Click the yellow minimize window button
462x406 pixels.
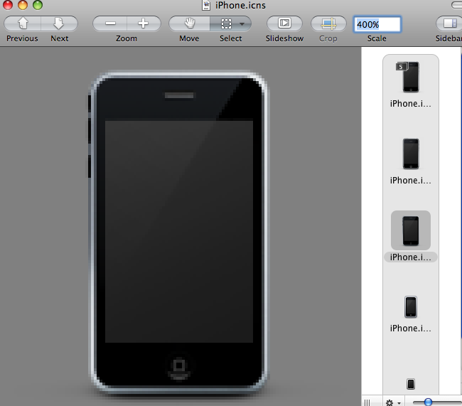23,5
